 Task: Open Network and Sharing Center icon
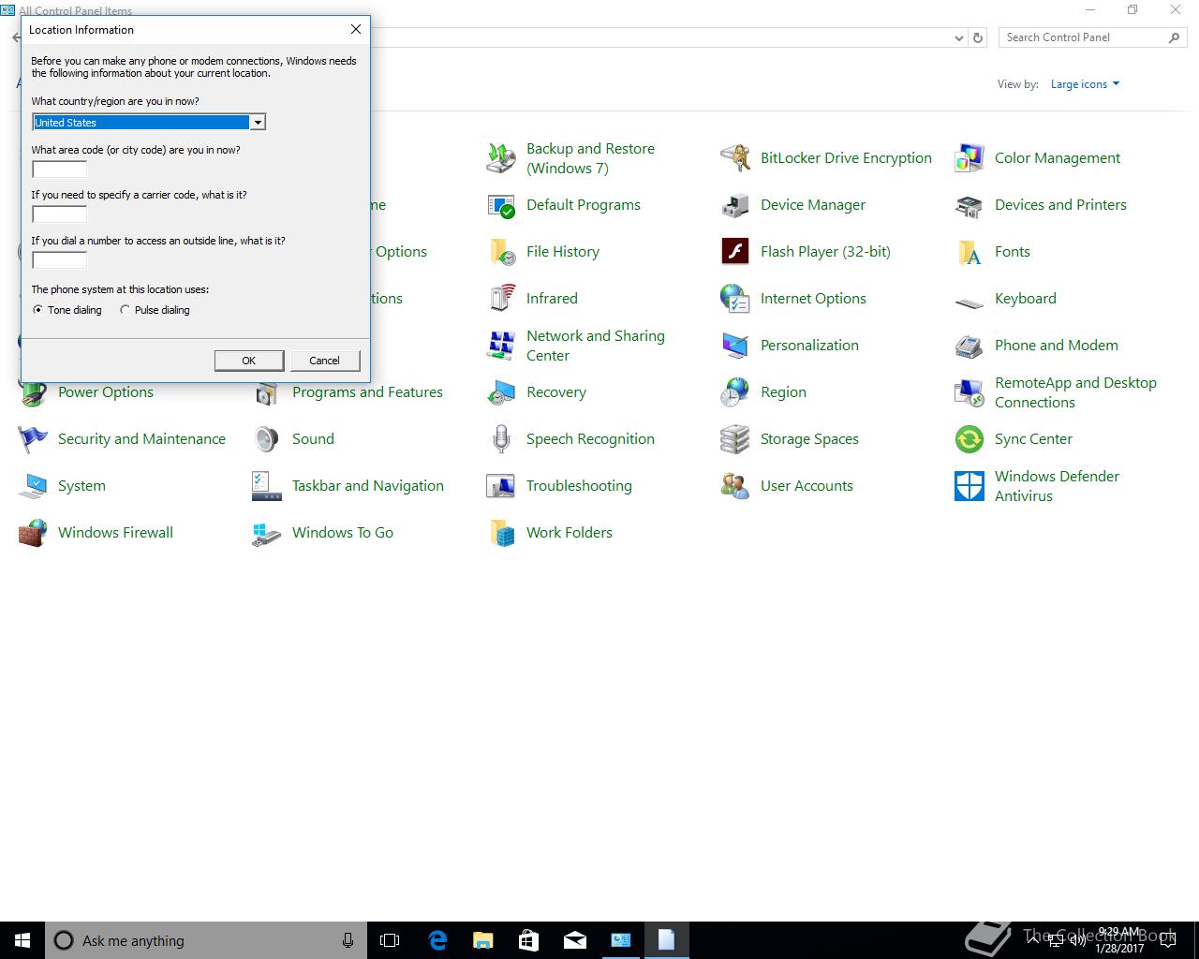click(x=501, y=346)
